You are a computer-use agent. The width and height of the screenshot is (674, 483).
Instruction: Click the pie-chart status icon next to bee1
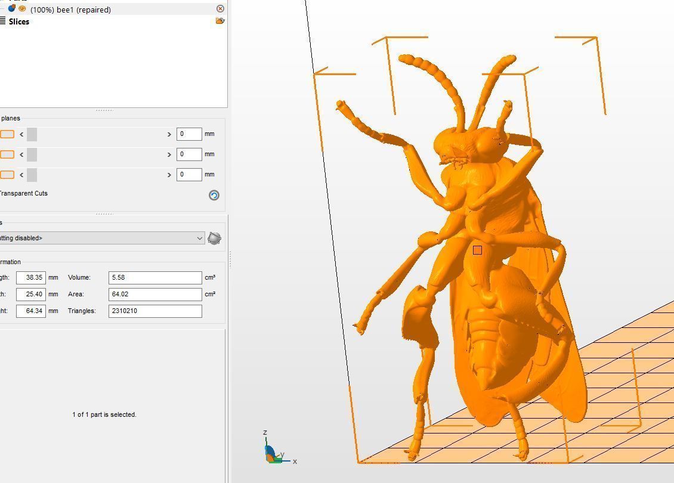tap(11, 9)
